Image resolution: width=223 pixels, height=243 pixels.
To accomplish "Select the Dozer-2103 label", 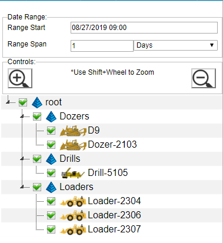I will coord(112,145).
